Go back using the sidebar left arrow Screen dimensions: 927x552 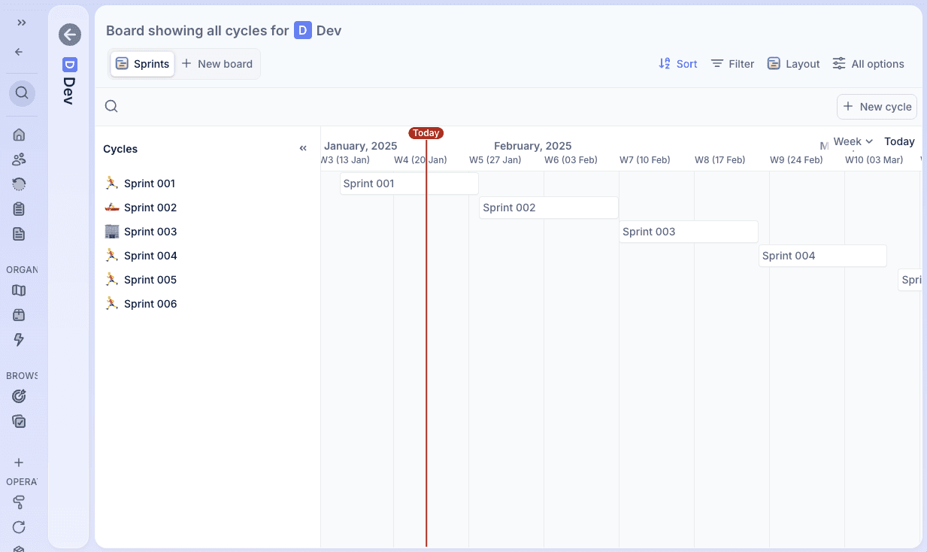[x=20, y=52]
